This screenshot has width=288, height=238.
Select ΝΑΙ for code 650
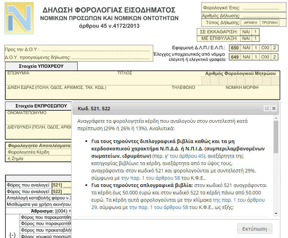[246, 48]
